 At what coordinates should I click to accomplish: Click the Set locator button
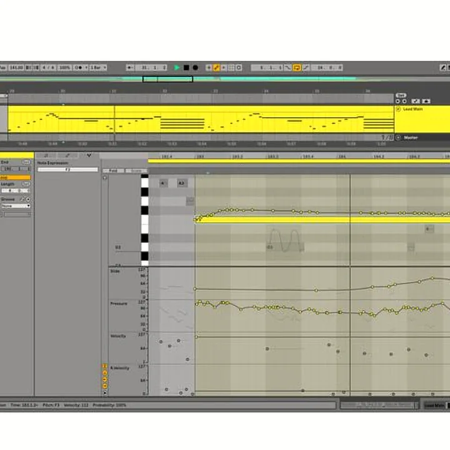(x=401, y=95)
